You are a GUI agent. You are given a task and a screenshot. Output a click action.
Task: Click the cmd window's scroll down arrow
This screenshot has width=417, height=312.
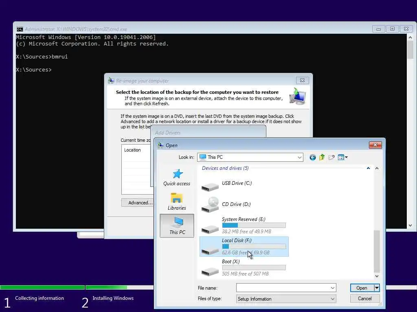[410, 225]
